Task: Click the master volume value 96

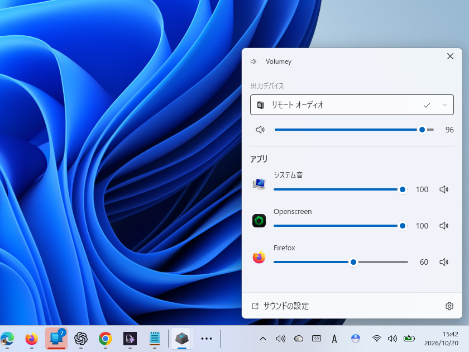Action: click(449, 130)
